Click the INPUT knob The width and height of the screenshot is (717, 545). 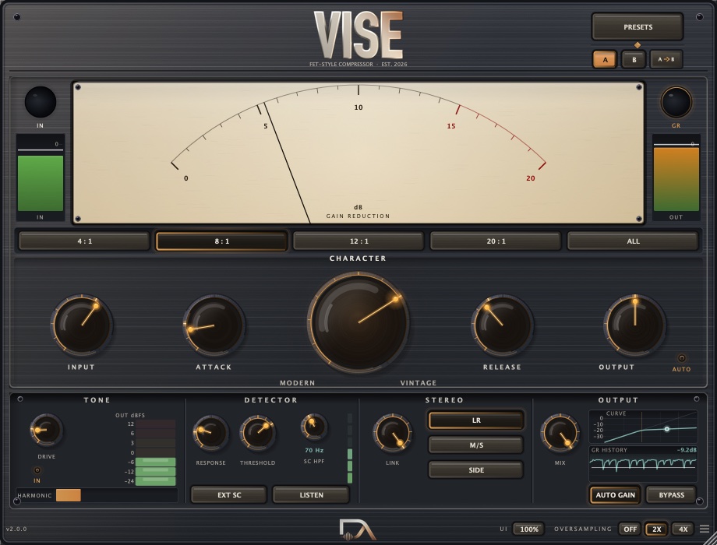point(82,325)
